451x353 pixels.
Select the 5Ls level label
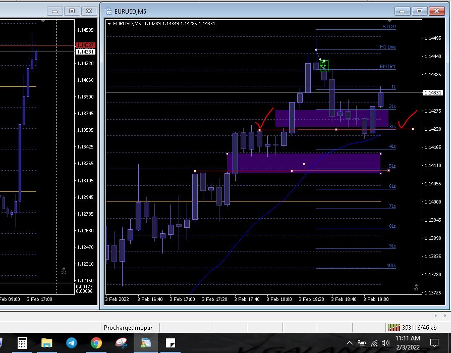392,166
